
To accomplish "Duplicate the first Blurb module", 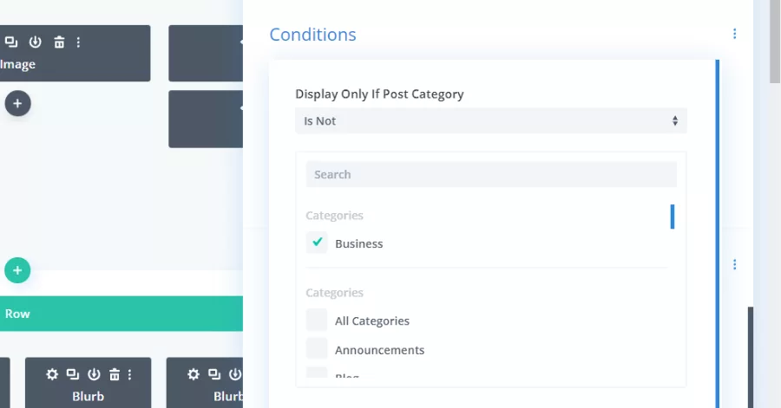I will (73, 374).
